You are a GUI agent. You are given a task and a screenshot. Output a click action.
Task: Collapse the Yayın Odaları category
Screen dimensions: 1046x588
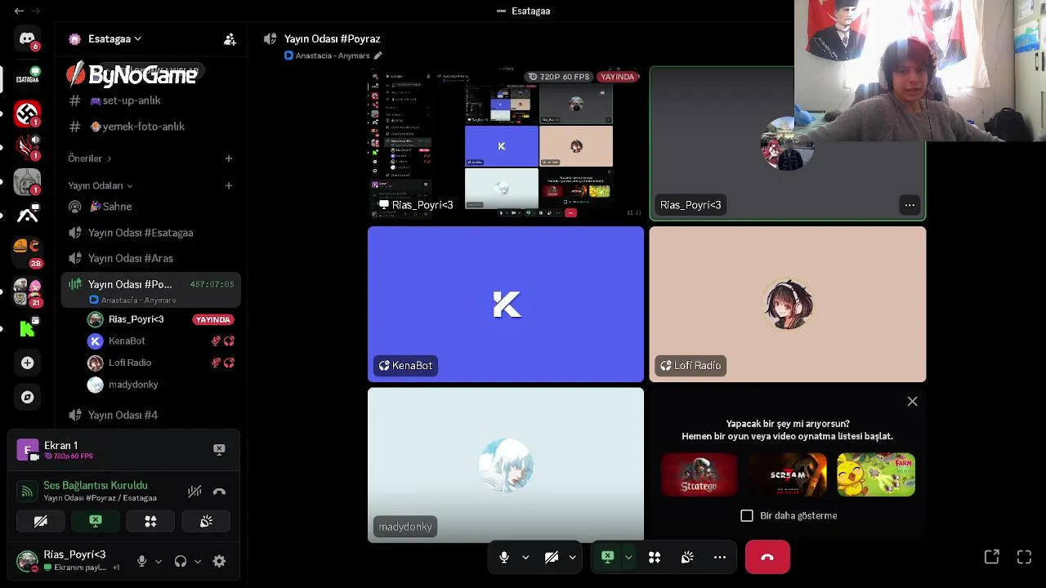pos(100,185)
